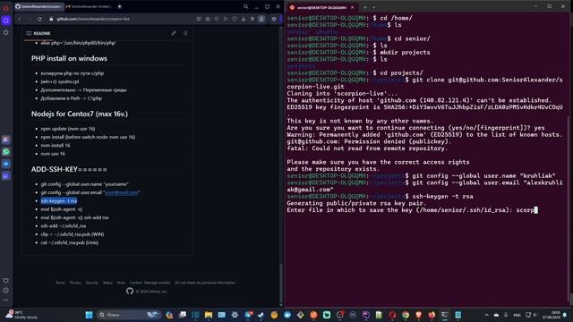
Task: Open the weather widget on the taskbar
Action: click(x=21, y=315)
